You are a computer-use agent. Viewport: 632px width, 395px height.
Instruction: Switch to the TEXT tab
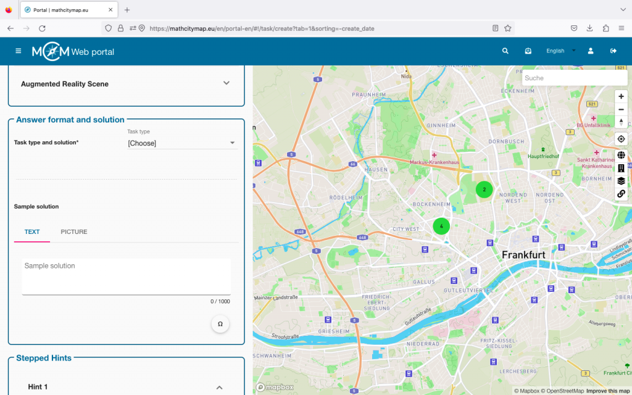click(x=32, y=232)
